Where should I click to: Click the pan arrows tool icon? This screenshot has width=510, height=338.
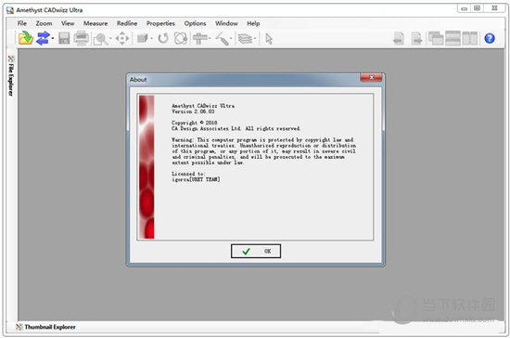tap(122, 39)
